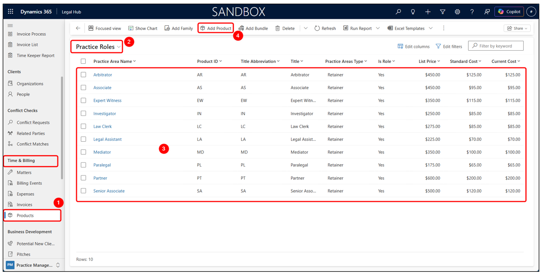Open the lightbulb assistant icon

[413, 12]
